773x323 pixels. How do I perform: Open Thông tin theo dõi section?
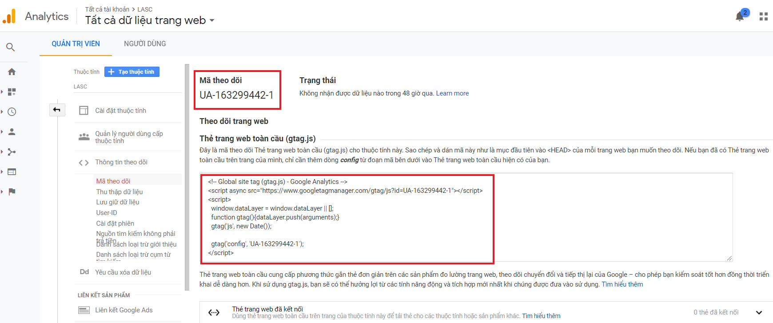121,162
